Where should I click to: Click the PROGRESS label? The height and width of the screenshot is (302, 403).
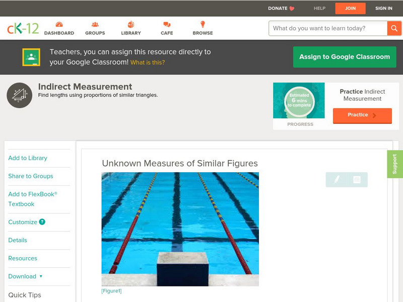coord(300,124)
